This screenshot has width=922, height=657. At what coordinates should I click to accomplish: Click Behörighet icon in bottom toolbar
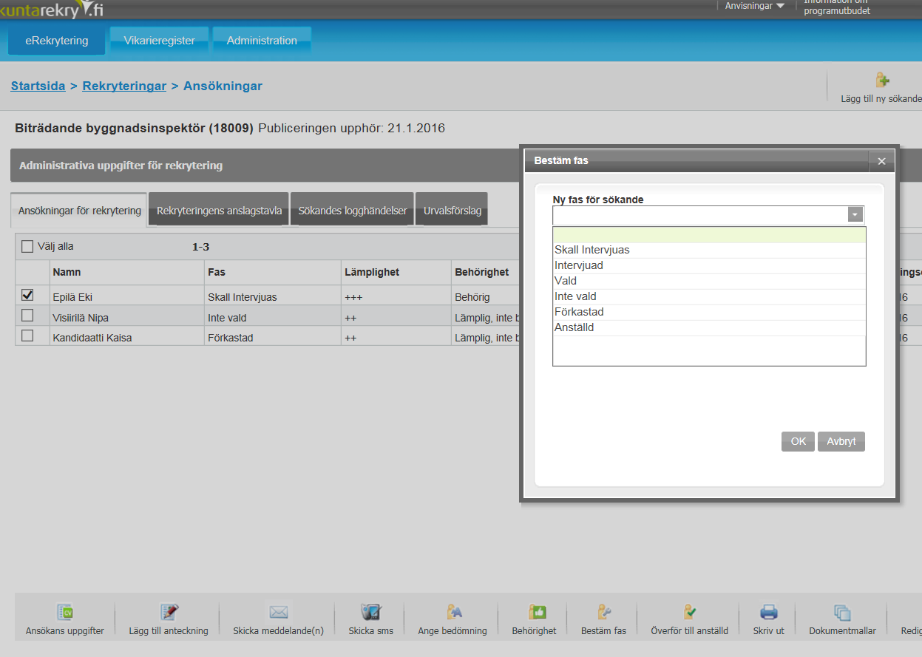(537, 612)
